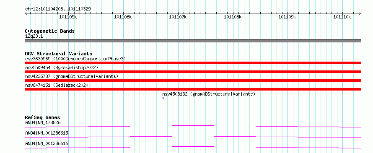Click the gray 12q23.1 cytogenetic band bar
373x153 pixels.
point(193,41)
